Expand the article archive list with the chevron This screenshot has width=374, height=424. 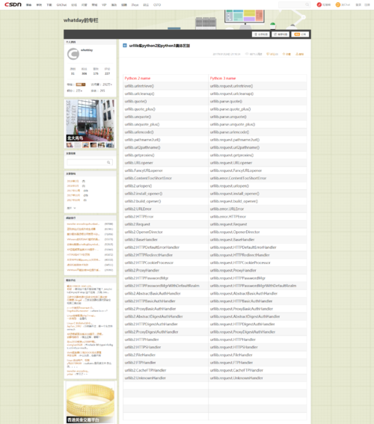click(75, 208)
